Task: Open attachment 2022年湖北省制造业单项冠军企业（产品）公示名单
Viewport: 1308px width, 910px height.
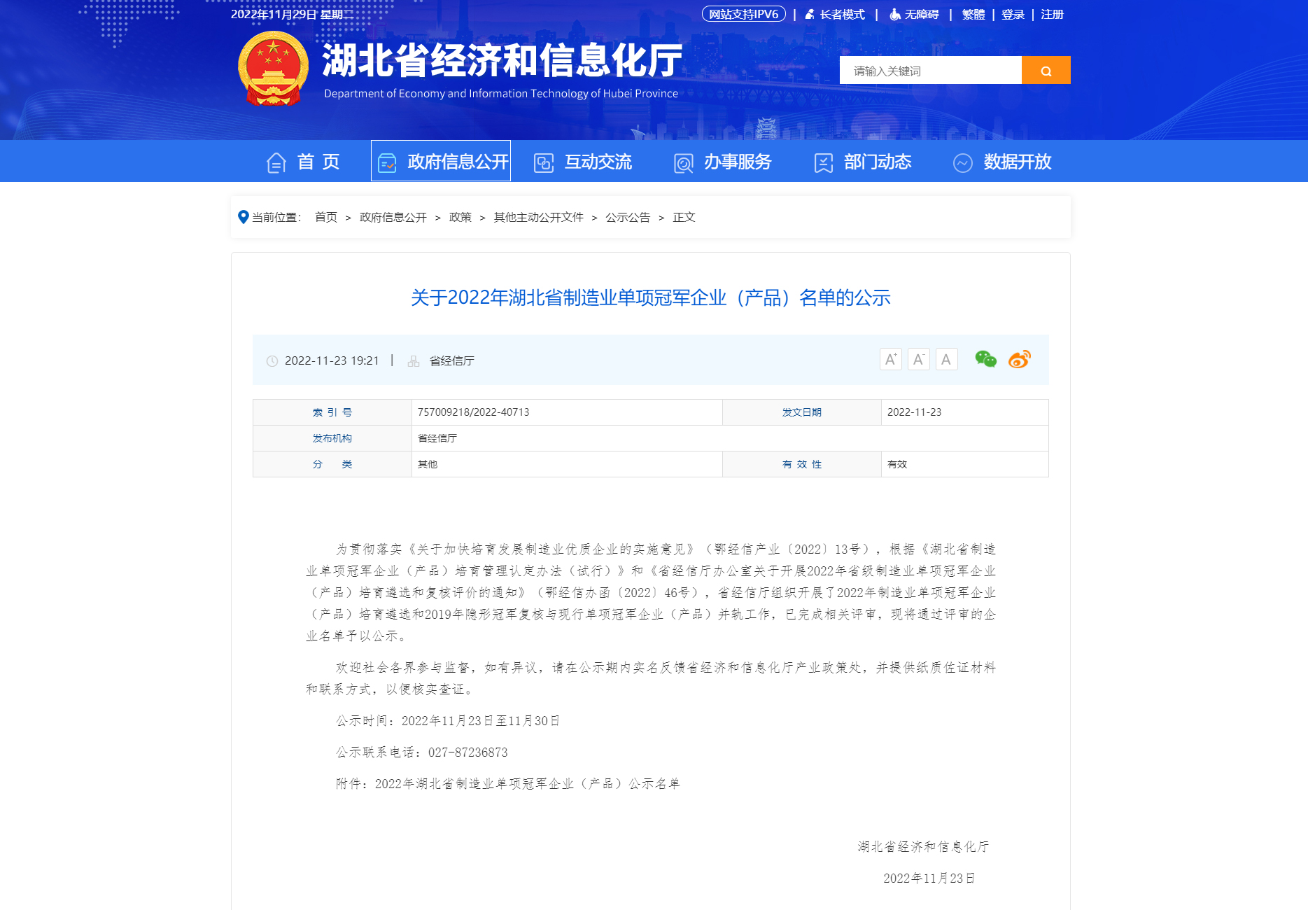Action: coord(528,783)
